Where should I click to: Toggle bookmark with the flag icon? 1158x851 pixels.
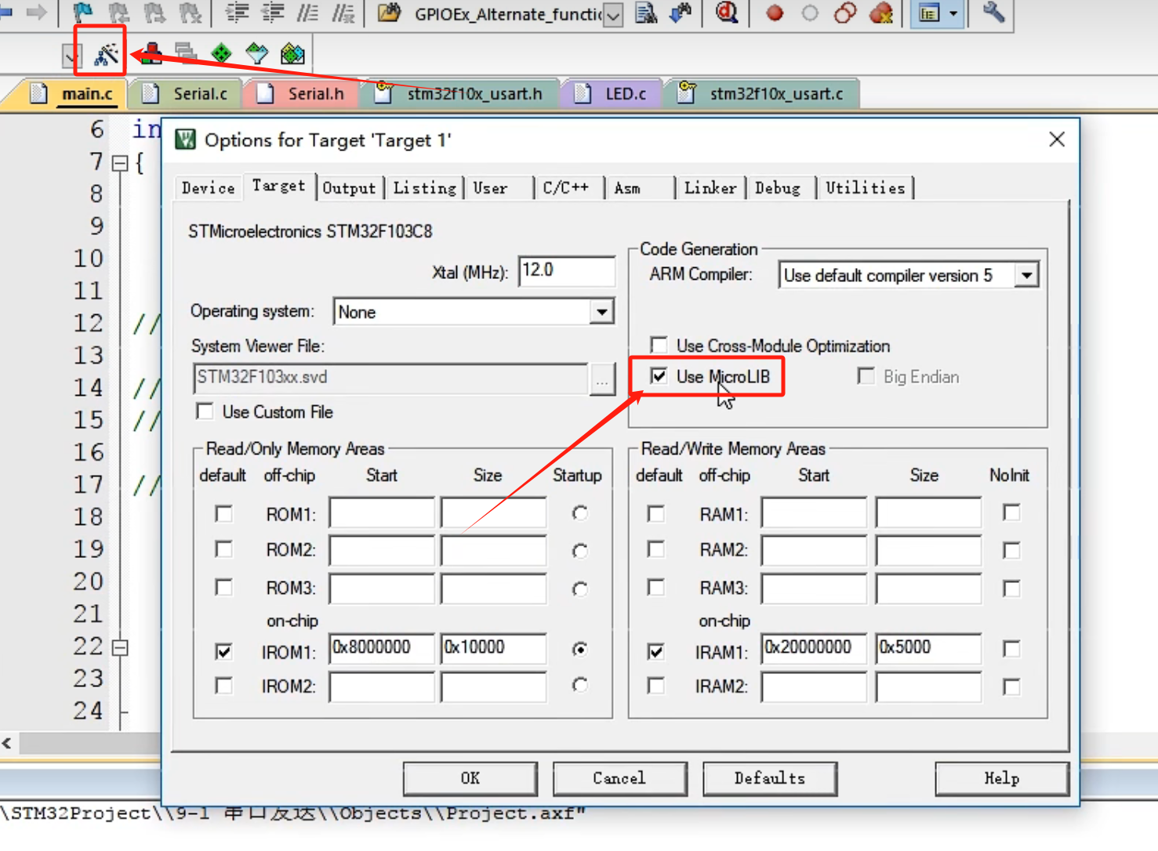click(x=82, y=13)
